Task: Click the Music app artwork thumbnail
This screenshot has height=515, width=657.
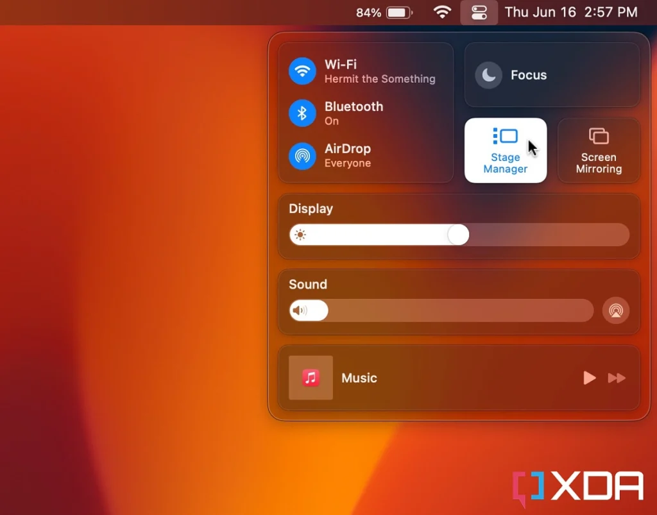Action: click(311, 378)
